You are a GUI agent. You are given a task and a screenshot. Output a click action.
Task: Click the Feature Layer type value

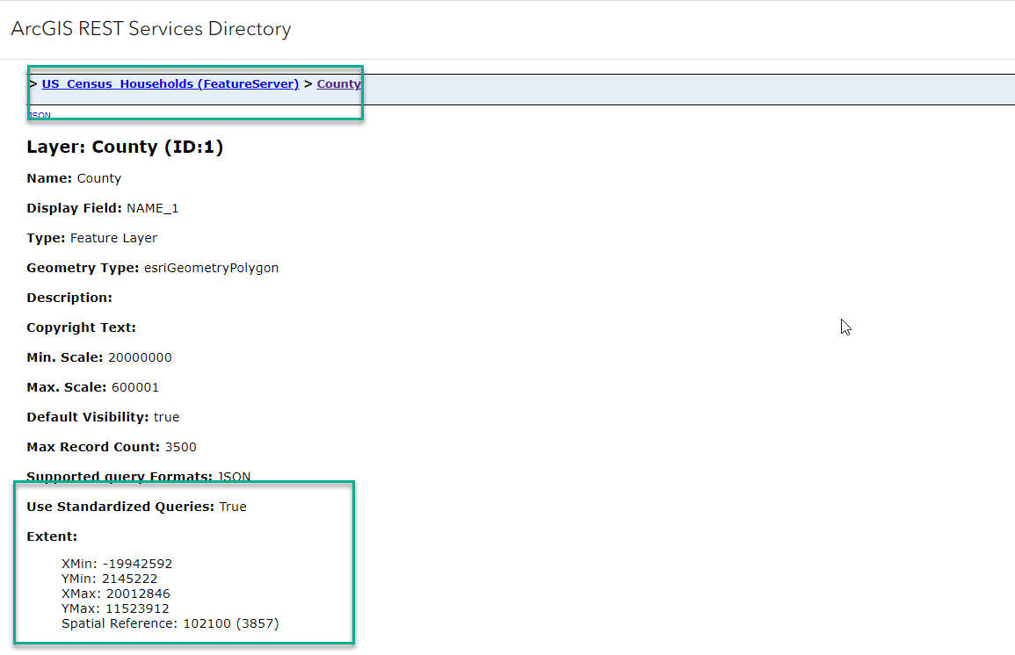113,237
